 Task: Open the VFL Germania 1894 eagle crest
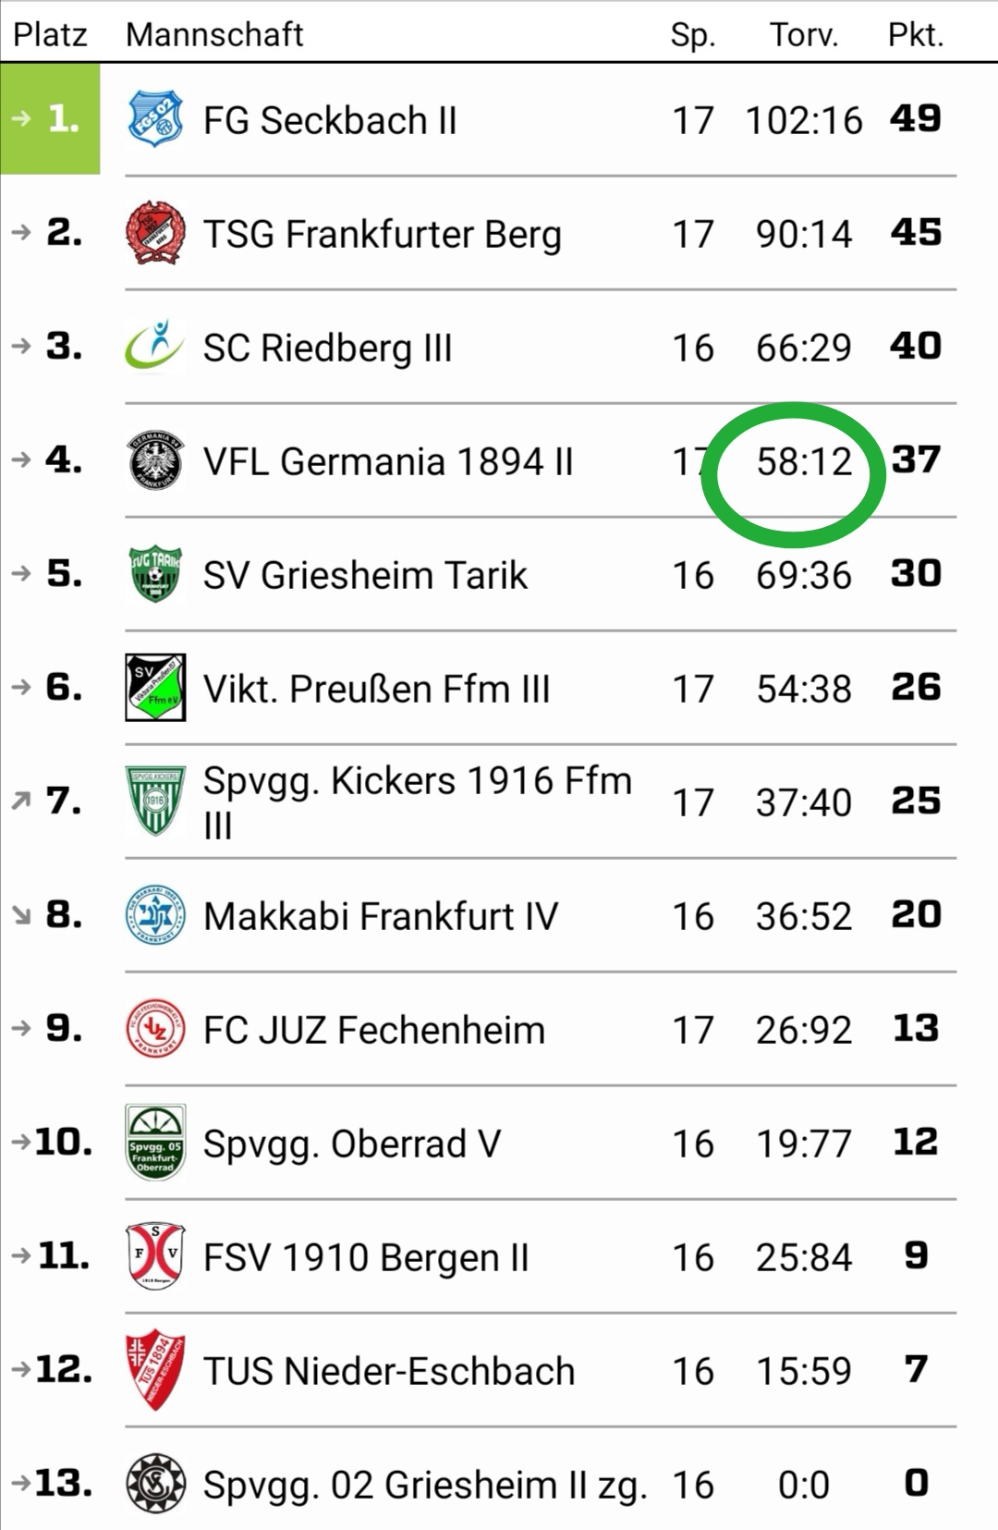pos(154,460)
